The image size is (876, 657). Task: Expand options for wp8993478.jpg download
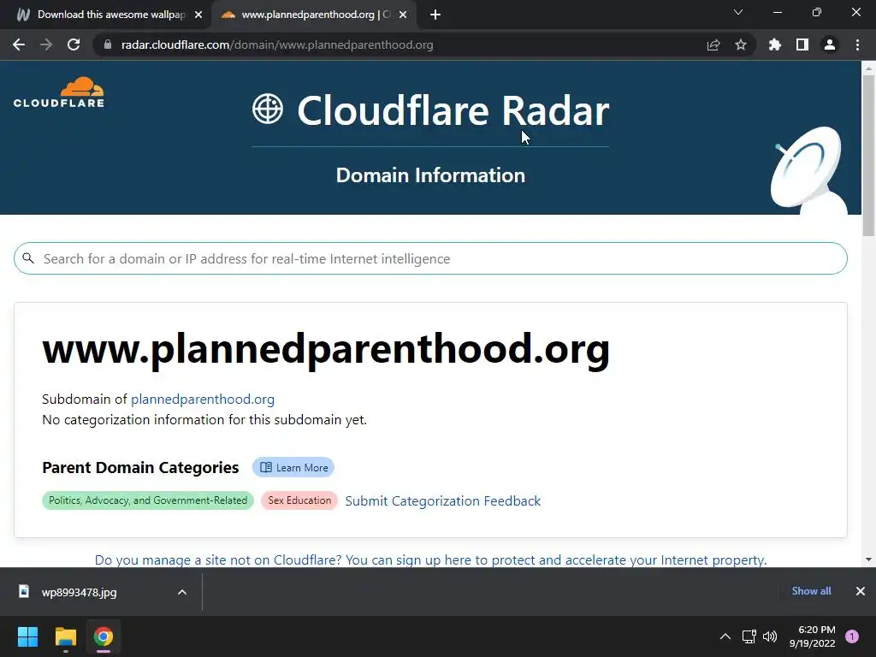click(x=182, y=592)
